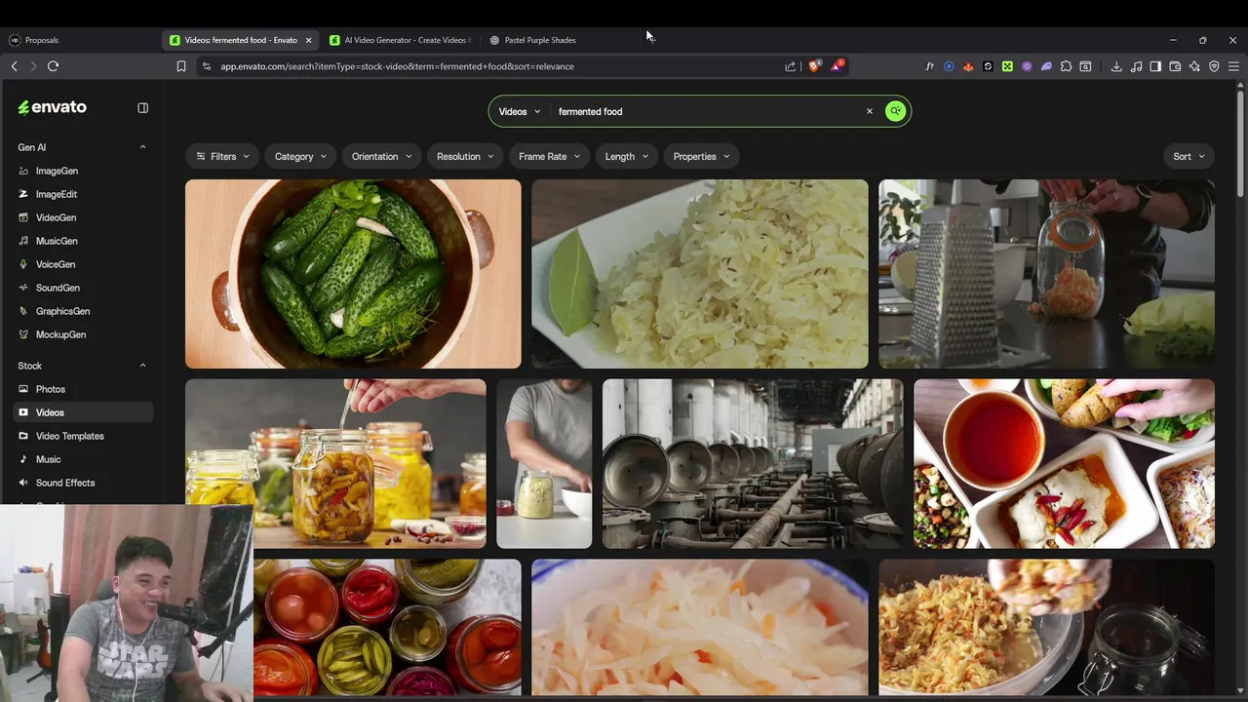Collapse the sidebar panel icon
This screenshot has width=1248, height=702.
coord(142,107)
